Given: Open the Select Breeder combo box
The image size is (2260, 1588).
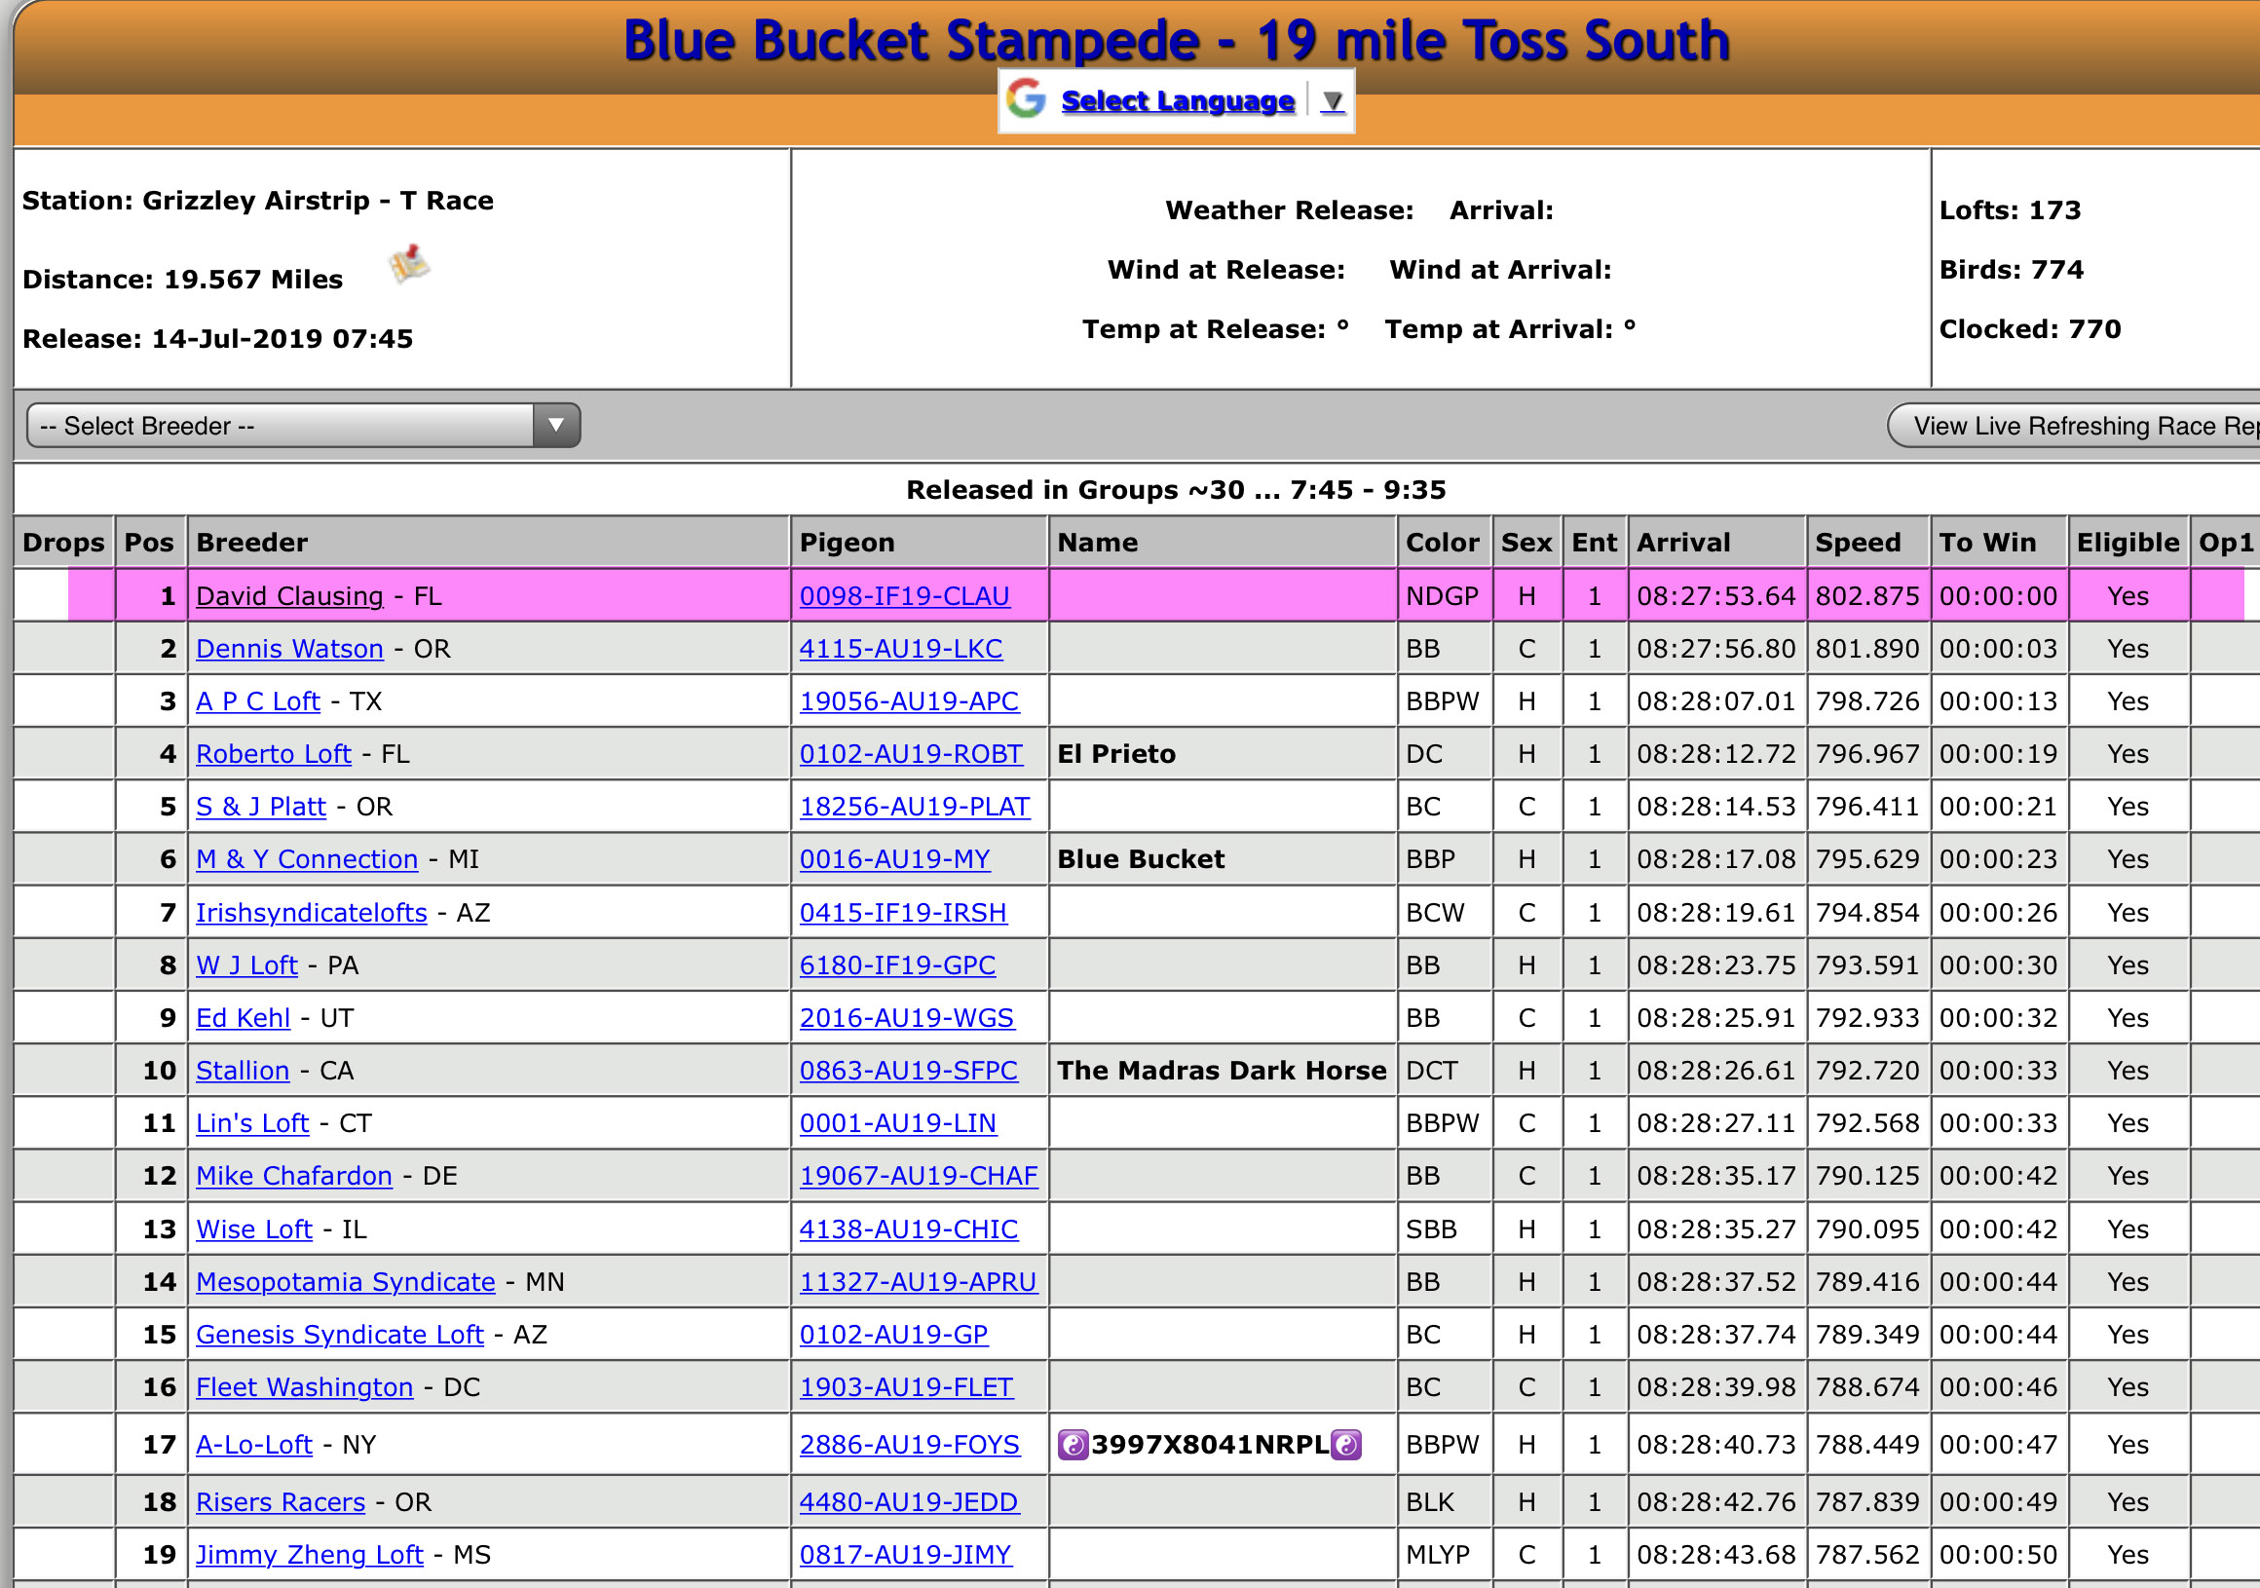Looking at the screenshot, I should tap(281, 426).
